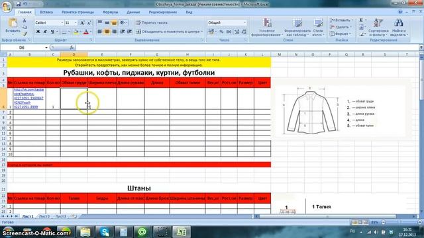The width and height of the screenshot is (424, 238).
Task: Activate the Format Painter brush
Action: 25,34
